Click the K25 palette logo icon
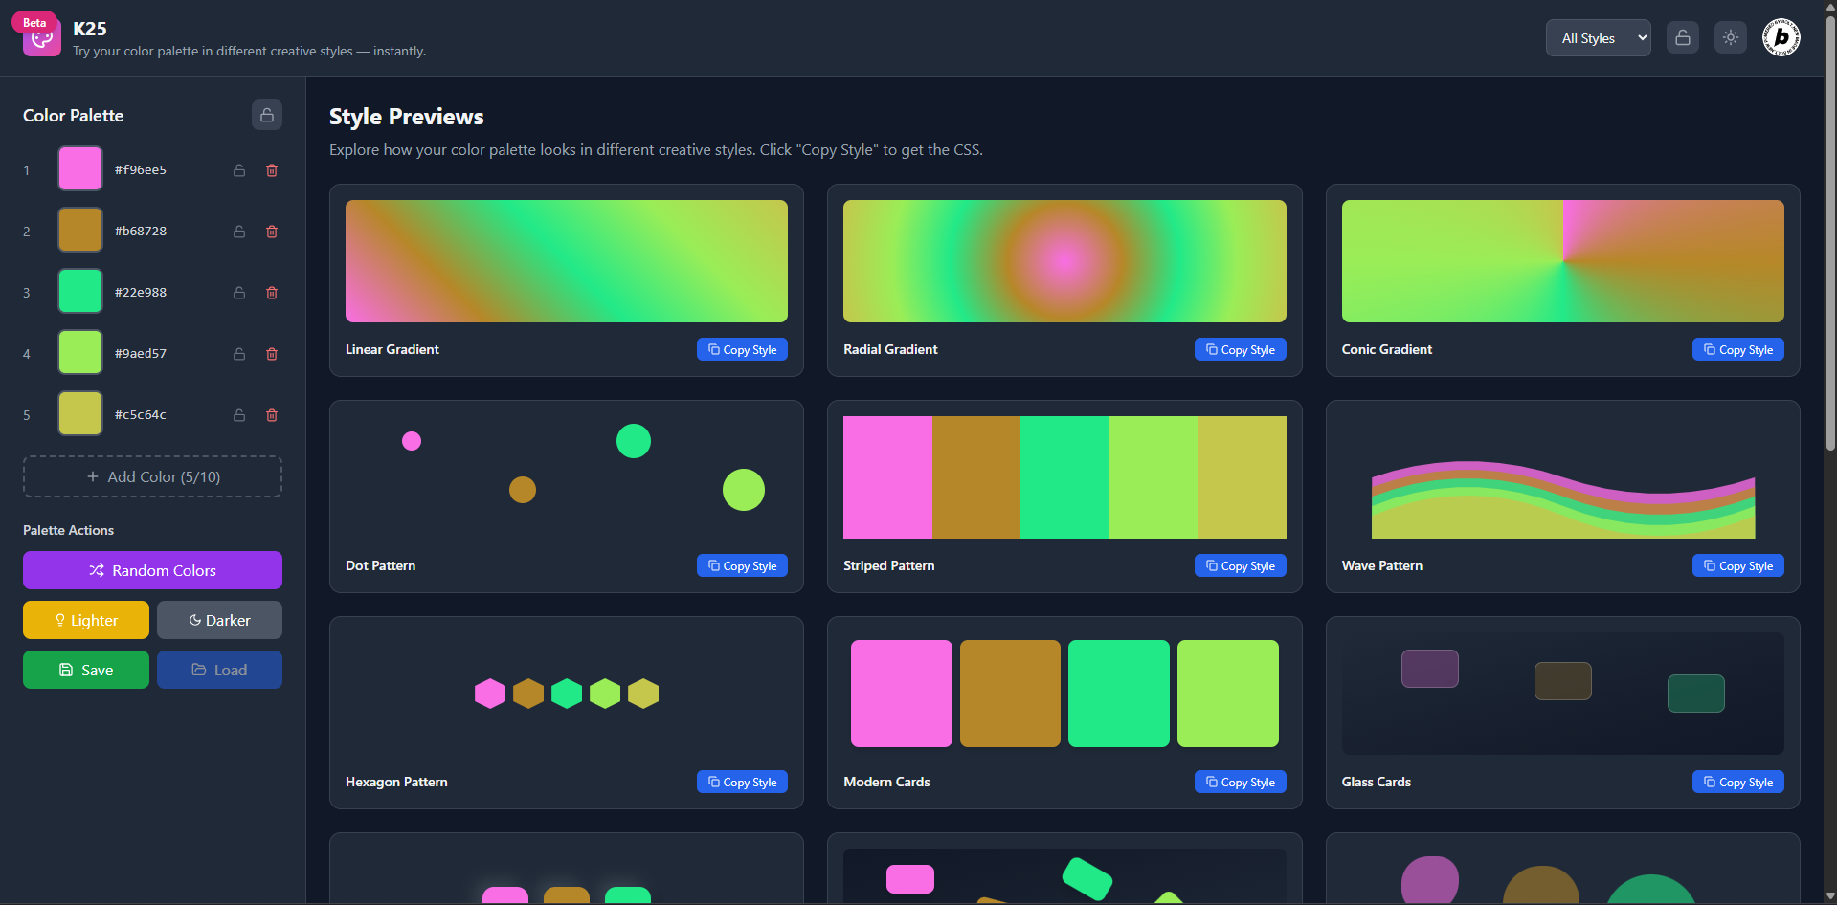This screenshot has width=1837, height=905. (x=42, y=38)
